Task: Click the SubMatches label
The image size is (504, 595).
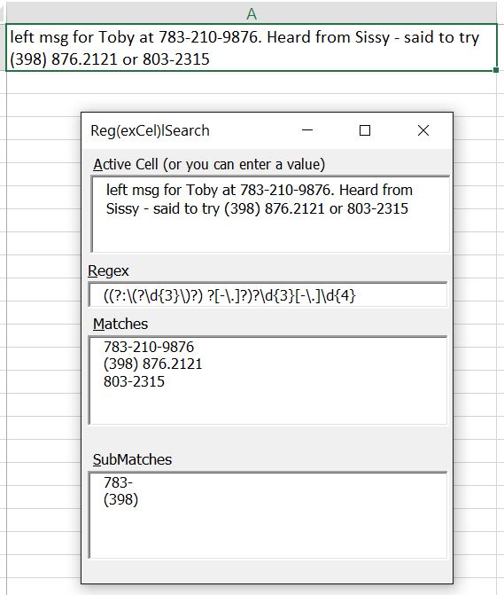Action: [132, 459]
